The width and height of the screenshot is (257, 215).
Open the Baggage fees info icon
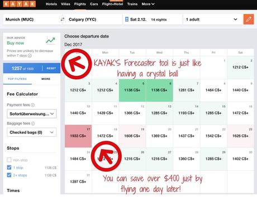[33, 123]
